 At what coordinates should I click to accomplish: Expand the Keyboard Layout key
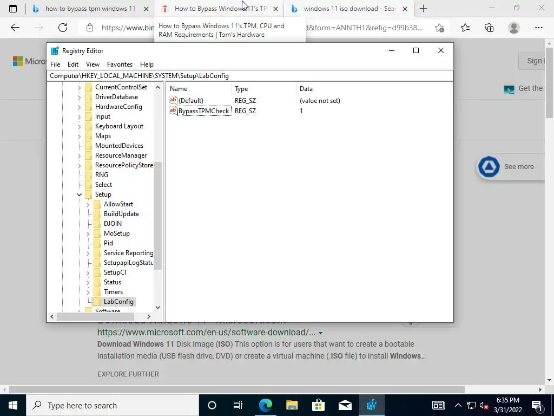click(79, 126)
